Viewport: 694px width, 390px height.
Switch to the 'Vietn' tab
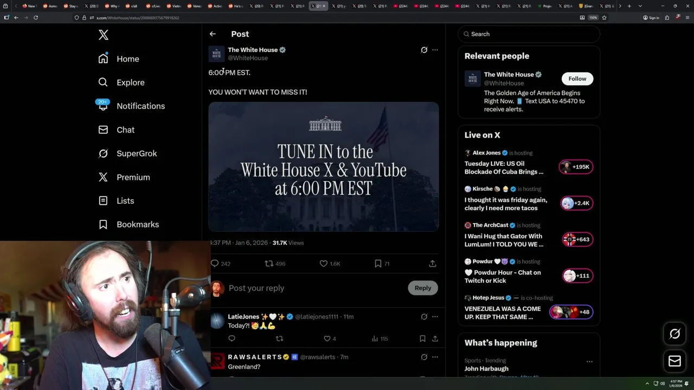(175, 6)
